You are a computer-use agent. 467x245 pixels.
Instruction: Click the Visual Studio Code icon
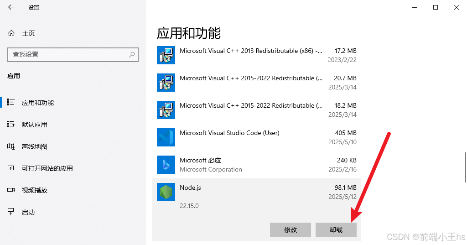point(166,137)
